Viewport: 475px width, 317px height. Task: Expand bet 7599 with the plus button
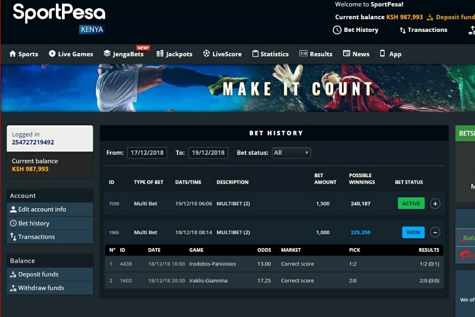pyautogui.click(x=435, y=204)
